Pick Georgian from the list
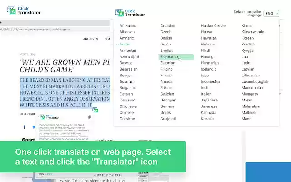The height and width of the screenshot is (182, 291). [x=168, y=100]
